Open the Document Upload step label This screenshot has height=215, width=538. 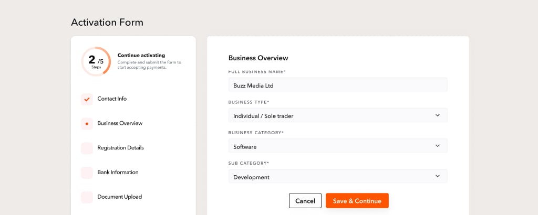(119, 197)
